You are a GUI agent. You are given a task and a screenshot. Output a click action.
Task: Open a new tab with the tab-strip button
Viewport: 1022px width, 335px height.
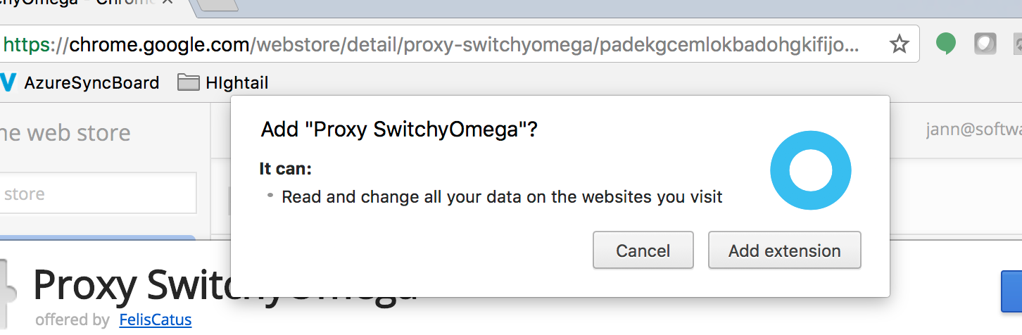pos(217,6)
